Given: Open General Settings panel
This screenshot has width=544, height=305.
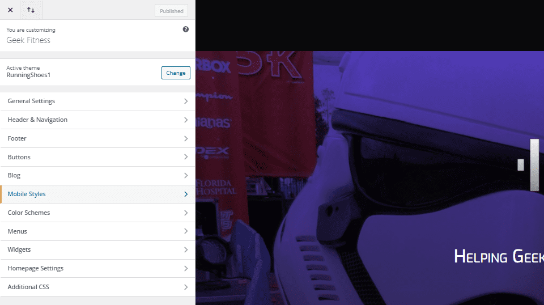Looking at the screenshot, I should click(x=97, y=101).
